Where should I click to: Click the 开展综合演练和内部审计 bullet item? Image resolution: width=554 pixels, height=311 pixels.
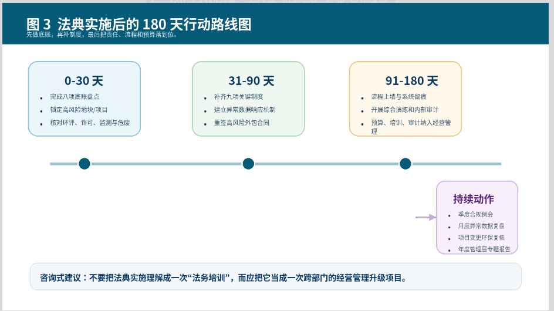pyautogui.click(x=404, y=110)
